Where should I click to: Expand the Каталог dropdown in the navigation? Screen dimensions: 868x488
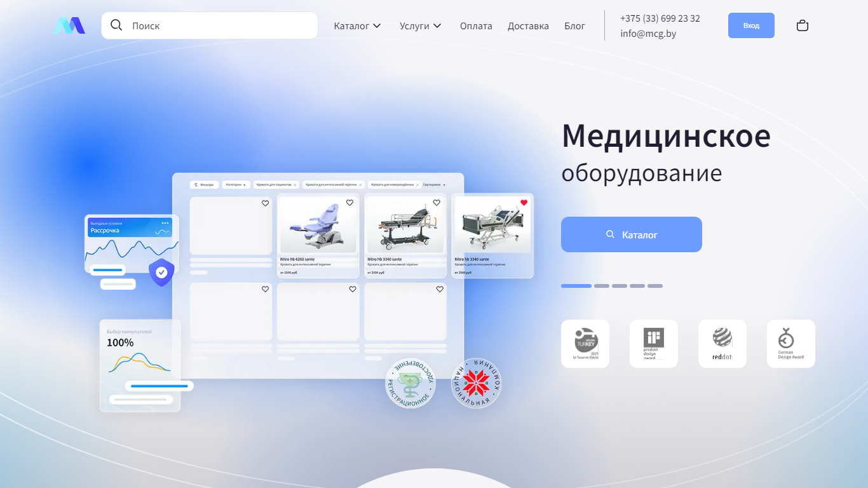tap(358, 26)
